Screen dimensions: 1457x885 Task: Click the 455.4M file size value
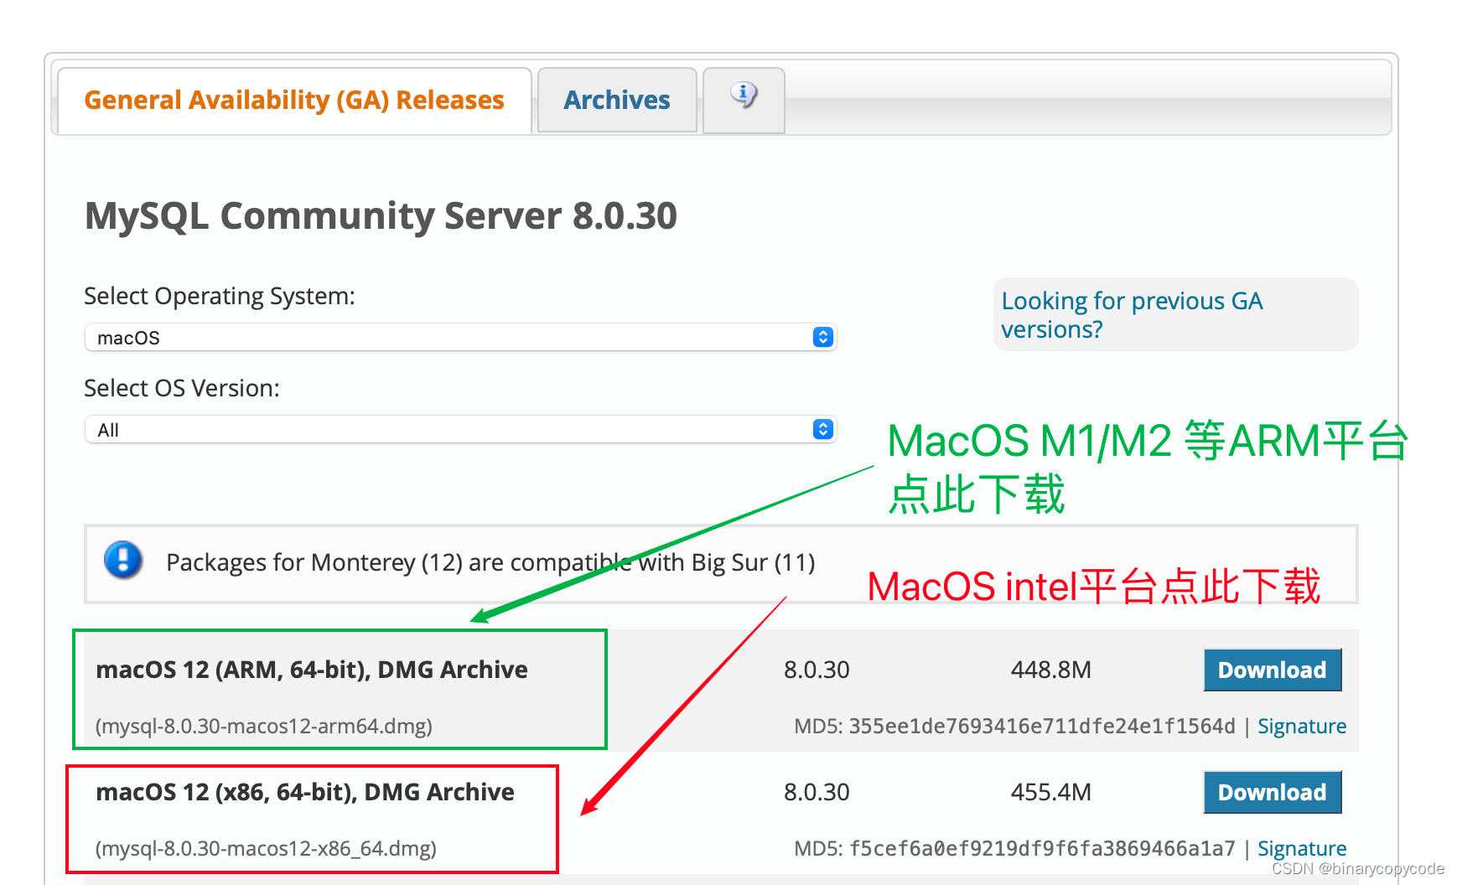[1051, 792]
